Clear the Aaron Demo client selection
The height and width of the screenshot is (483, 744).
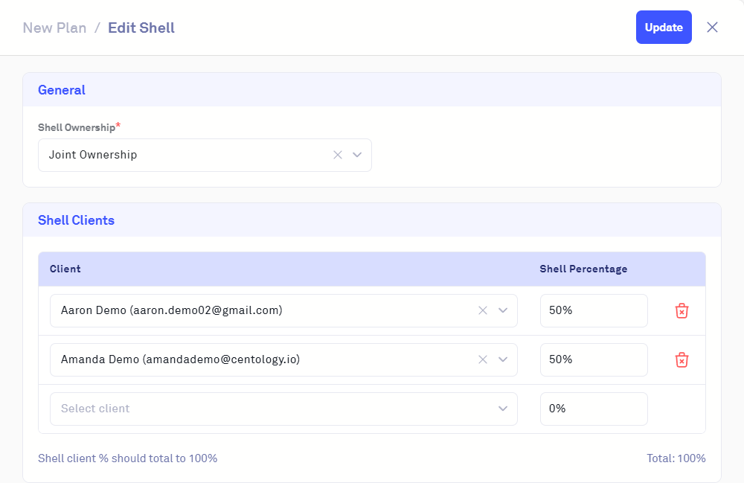click(x=483, y=310)
